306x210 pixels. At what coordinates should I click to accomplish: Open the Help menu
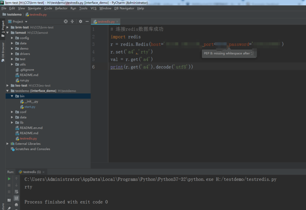(140, 8)
